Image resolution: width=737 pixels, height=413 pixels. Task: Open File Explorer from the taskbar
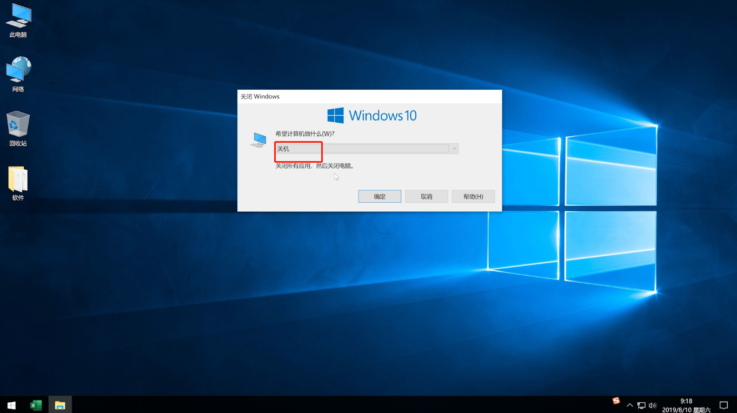tap(60, 405)
